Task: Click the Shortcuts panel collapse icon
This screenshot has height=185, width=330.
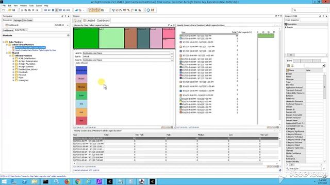Action: coord(68,35)
